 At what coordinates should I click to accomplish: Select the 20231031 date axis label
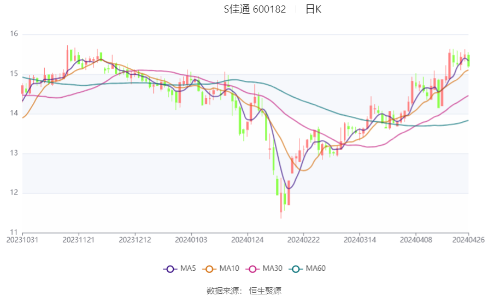point(22,240)
